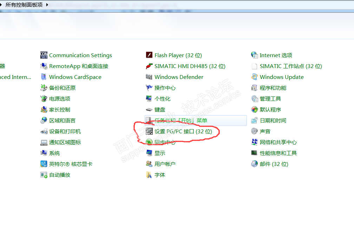Click the 设备和打印机 printer icon
This screenshot has height=241, width=354.
pyautogui.click(x=44, y=131)
